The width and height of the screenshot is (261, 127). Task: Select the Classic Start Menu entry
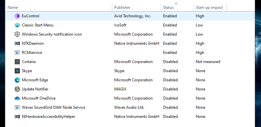(38, 25)
